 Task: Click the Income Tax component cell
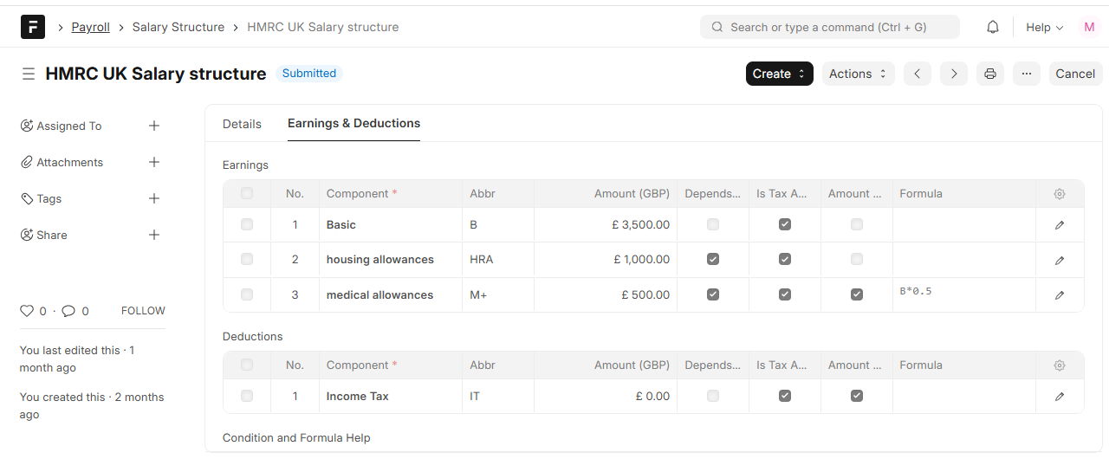coord(391,397)
